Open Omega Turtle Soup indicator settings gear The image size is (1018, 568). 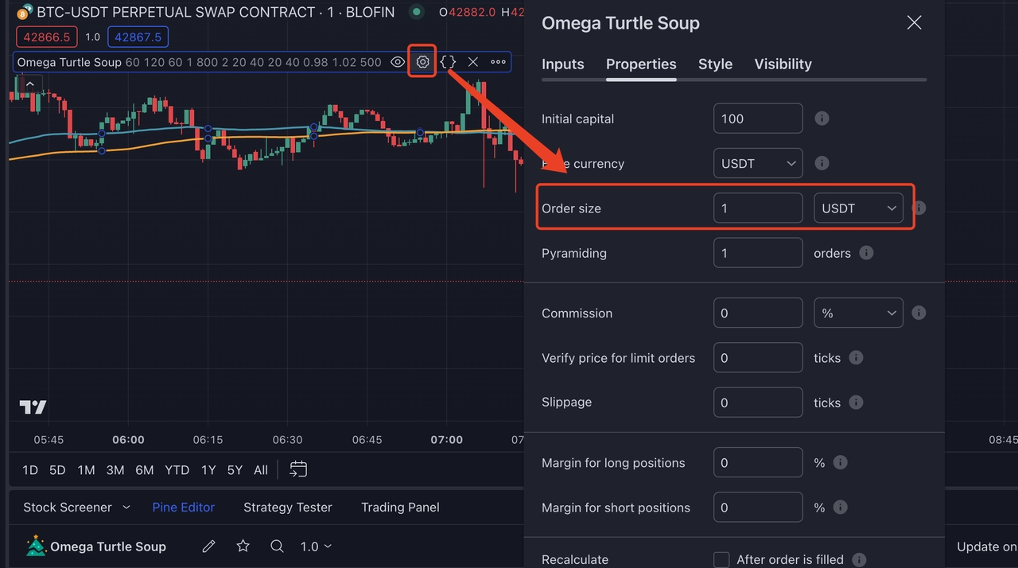422,62
